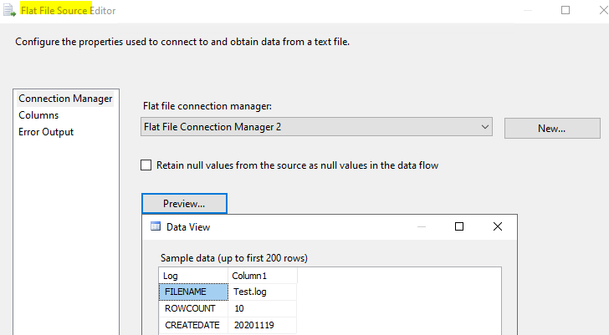The width and height of the screenshot is (609, 335).
Task: Close the Data View window
Action: (x=498, y=226)
